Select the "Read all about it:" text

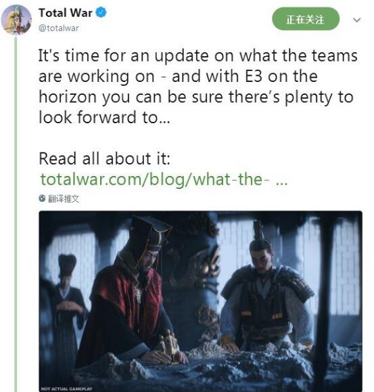point(105,158)
